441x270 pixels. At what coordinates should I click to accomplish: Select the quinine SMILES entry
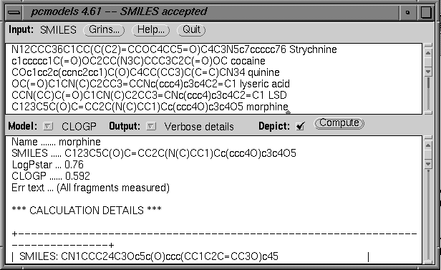tap(145, 72)
